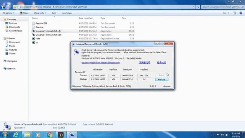The image size is (245, 138).
Task: Sort files by the Name column
Action: click(35, 18)
